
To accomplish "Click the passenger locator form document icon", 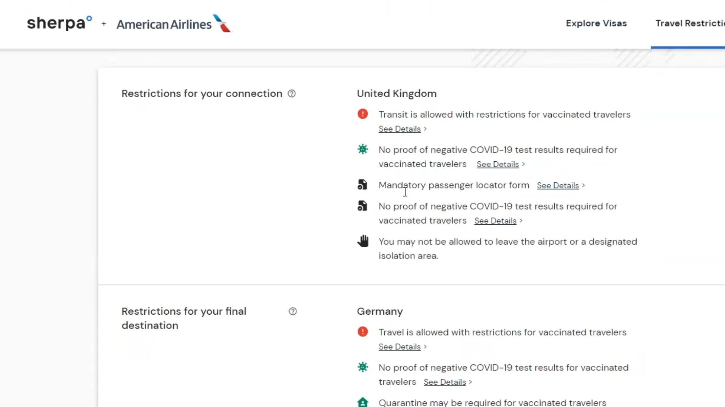I will tap(362, 185).
